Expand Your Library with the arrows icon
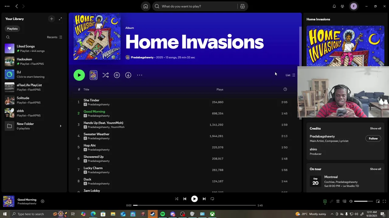 [x=60, y=19]
